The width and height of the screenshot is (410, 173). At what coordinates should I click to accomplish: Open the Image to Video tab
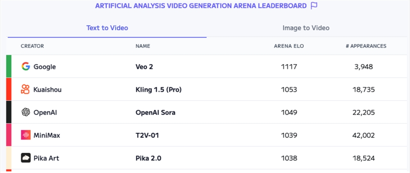pos(306,28)
